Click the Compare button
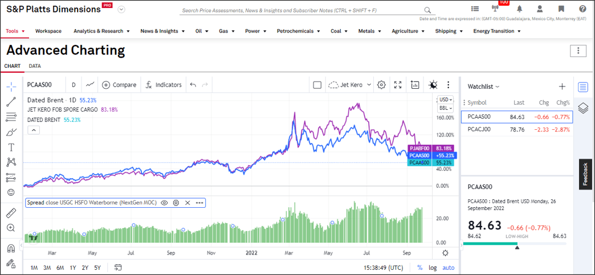This screenshot has width=595, height=275. [x=119, y=85]
